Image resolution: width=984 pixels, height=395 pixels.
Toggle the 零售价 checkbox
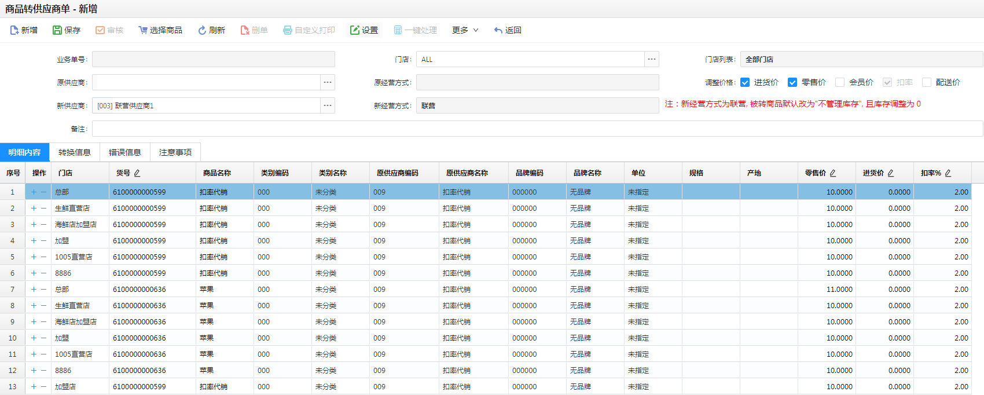click(x=792, y=82)
